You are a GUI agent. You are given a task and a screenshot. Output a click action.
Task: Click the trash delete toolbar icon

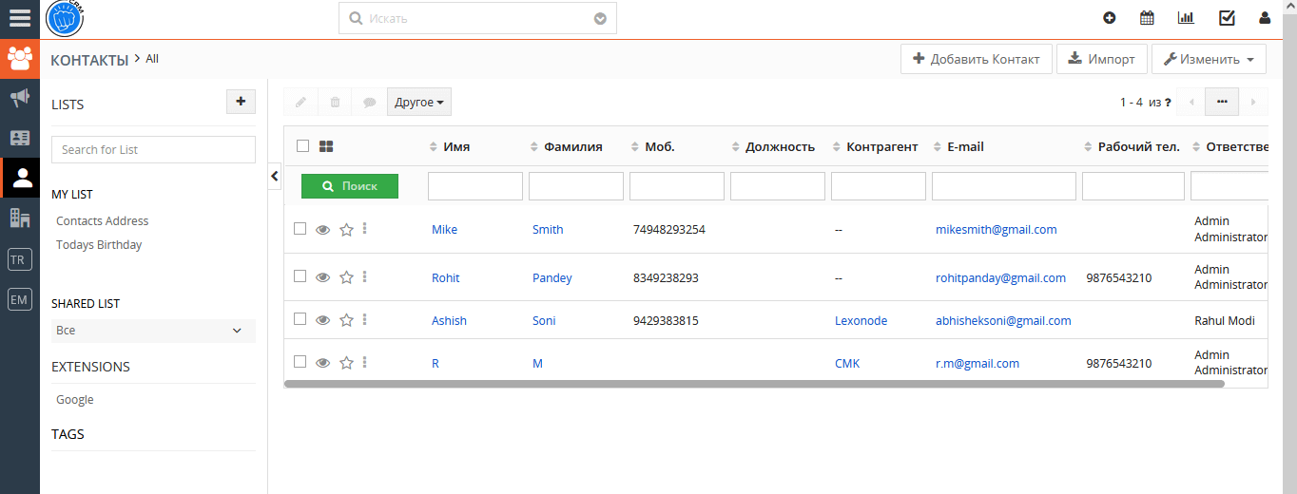(335, 102)
